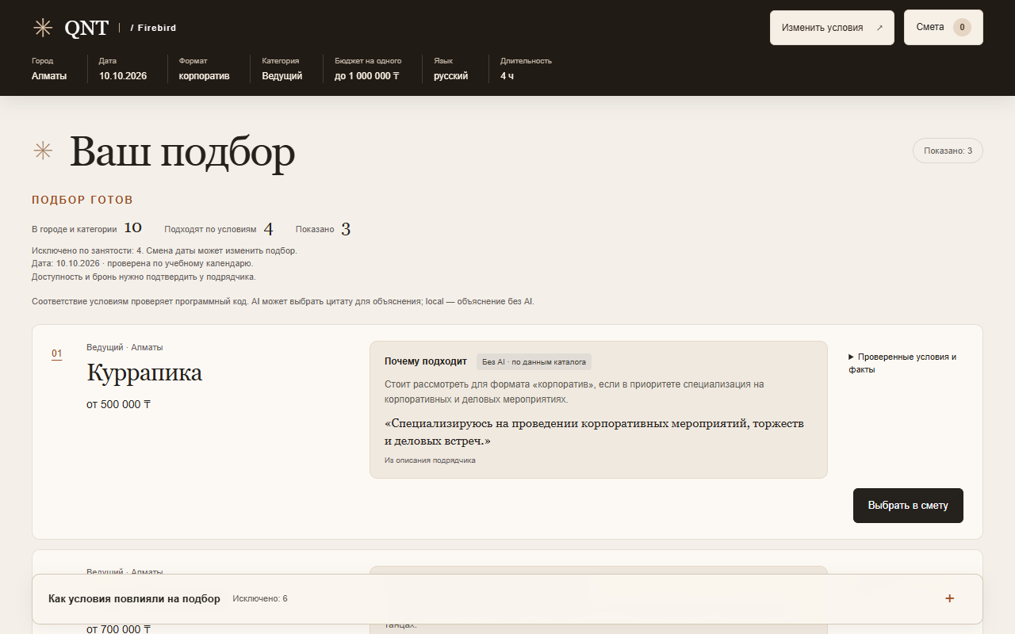Click the Куррапика description quote
Image resolution: width=1015 pixels, height=634 pixels.
point(594,432)
